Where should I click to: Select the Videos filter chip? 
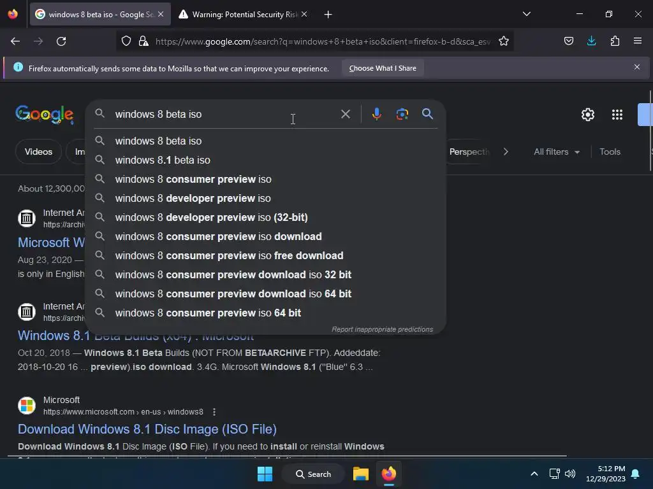(38, 152)
